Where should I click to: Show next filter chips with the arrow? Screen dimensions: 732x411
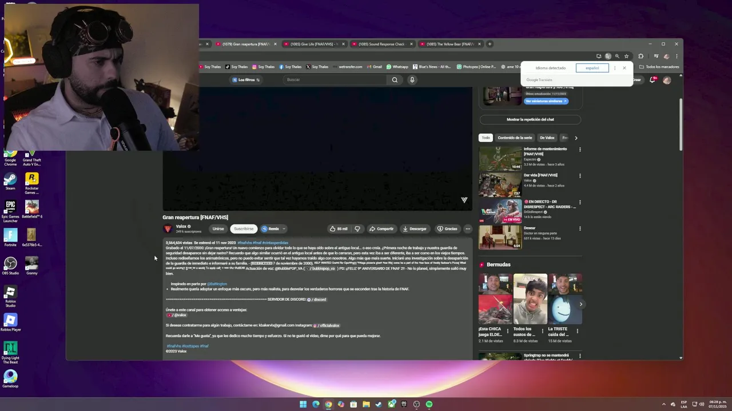[x=576, y=138]
